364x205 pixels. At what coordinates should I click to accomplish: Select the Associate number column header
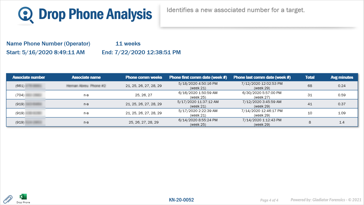[29, 77]
